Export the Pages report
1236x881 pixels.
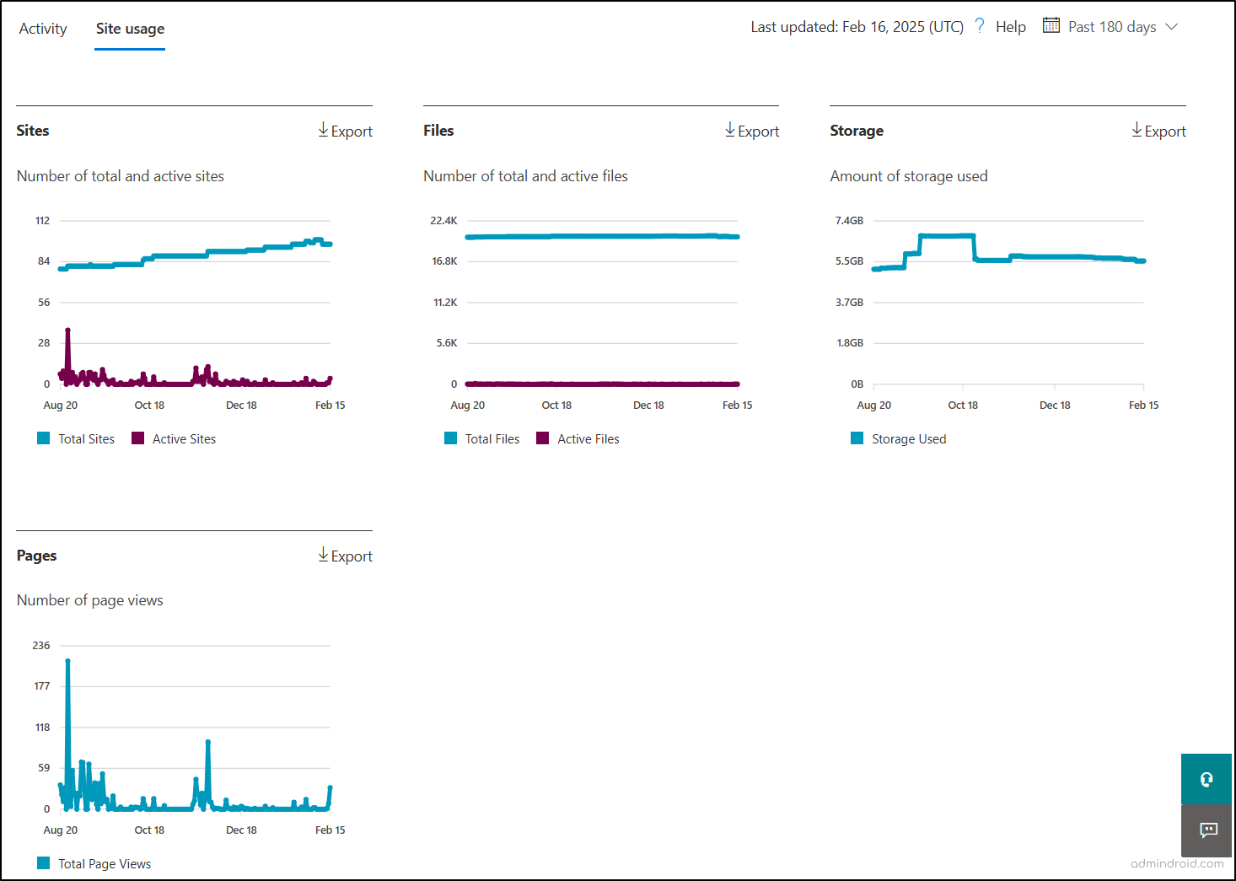[346, 555]
